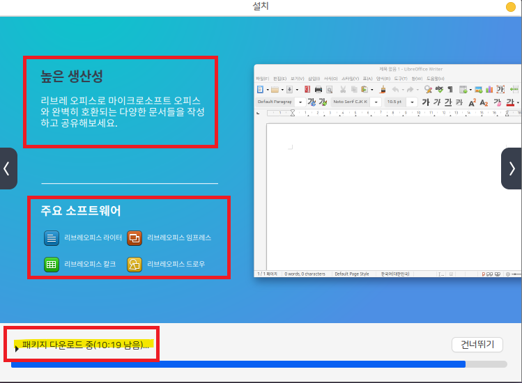The image size is (522, 383).
Task: Click Export as PDF icon in Writer preview
Action: pyautogui.click(x=307, y=89)
